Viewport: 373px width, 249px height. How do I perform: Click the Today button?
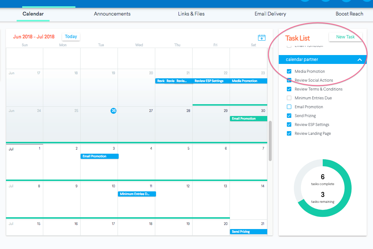(x=71, y=37)
